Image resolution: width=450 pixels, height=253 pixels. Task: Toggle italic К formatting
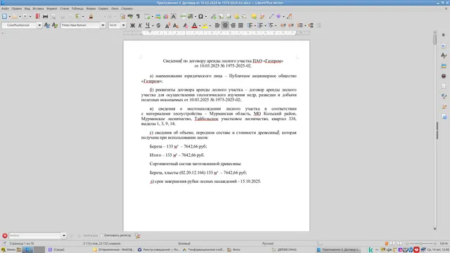pos(140,25)
